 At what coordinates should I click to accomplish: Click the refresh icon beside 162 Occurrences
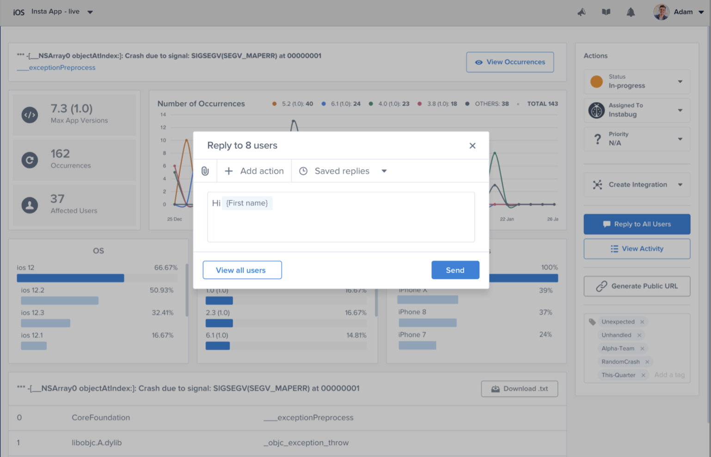coord(30,160)
